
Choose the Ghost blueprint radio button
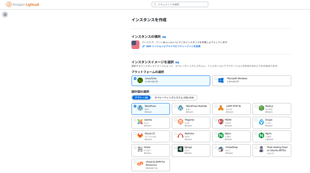point(135,148)
